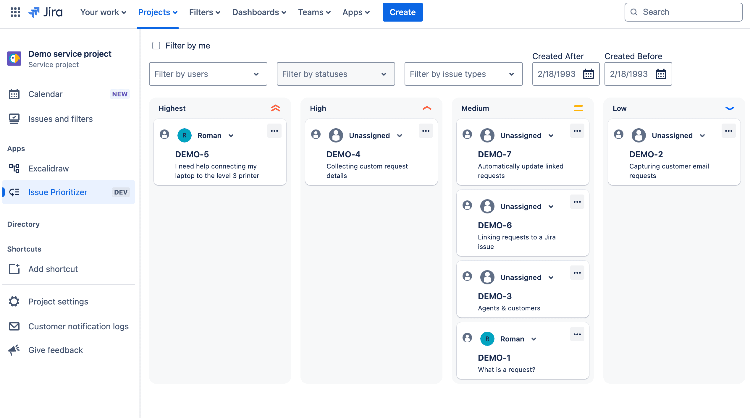Click the Created After date field
This screenshot has height=418, width=750.
coord(566,74)
